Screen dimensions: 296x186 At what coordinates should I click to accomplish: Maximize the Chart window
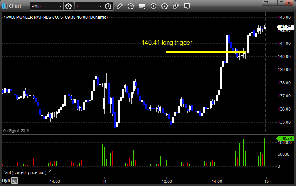(281, 3)
